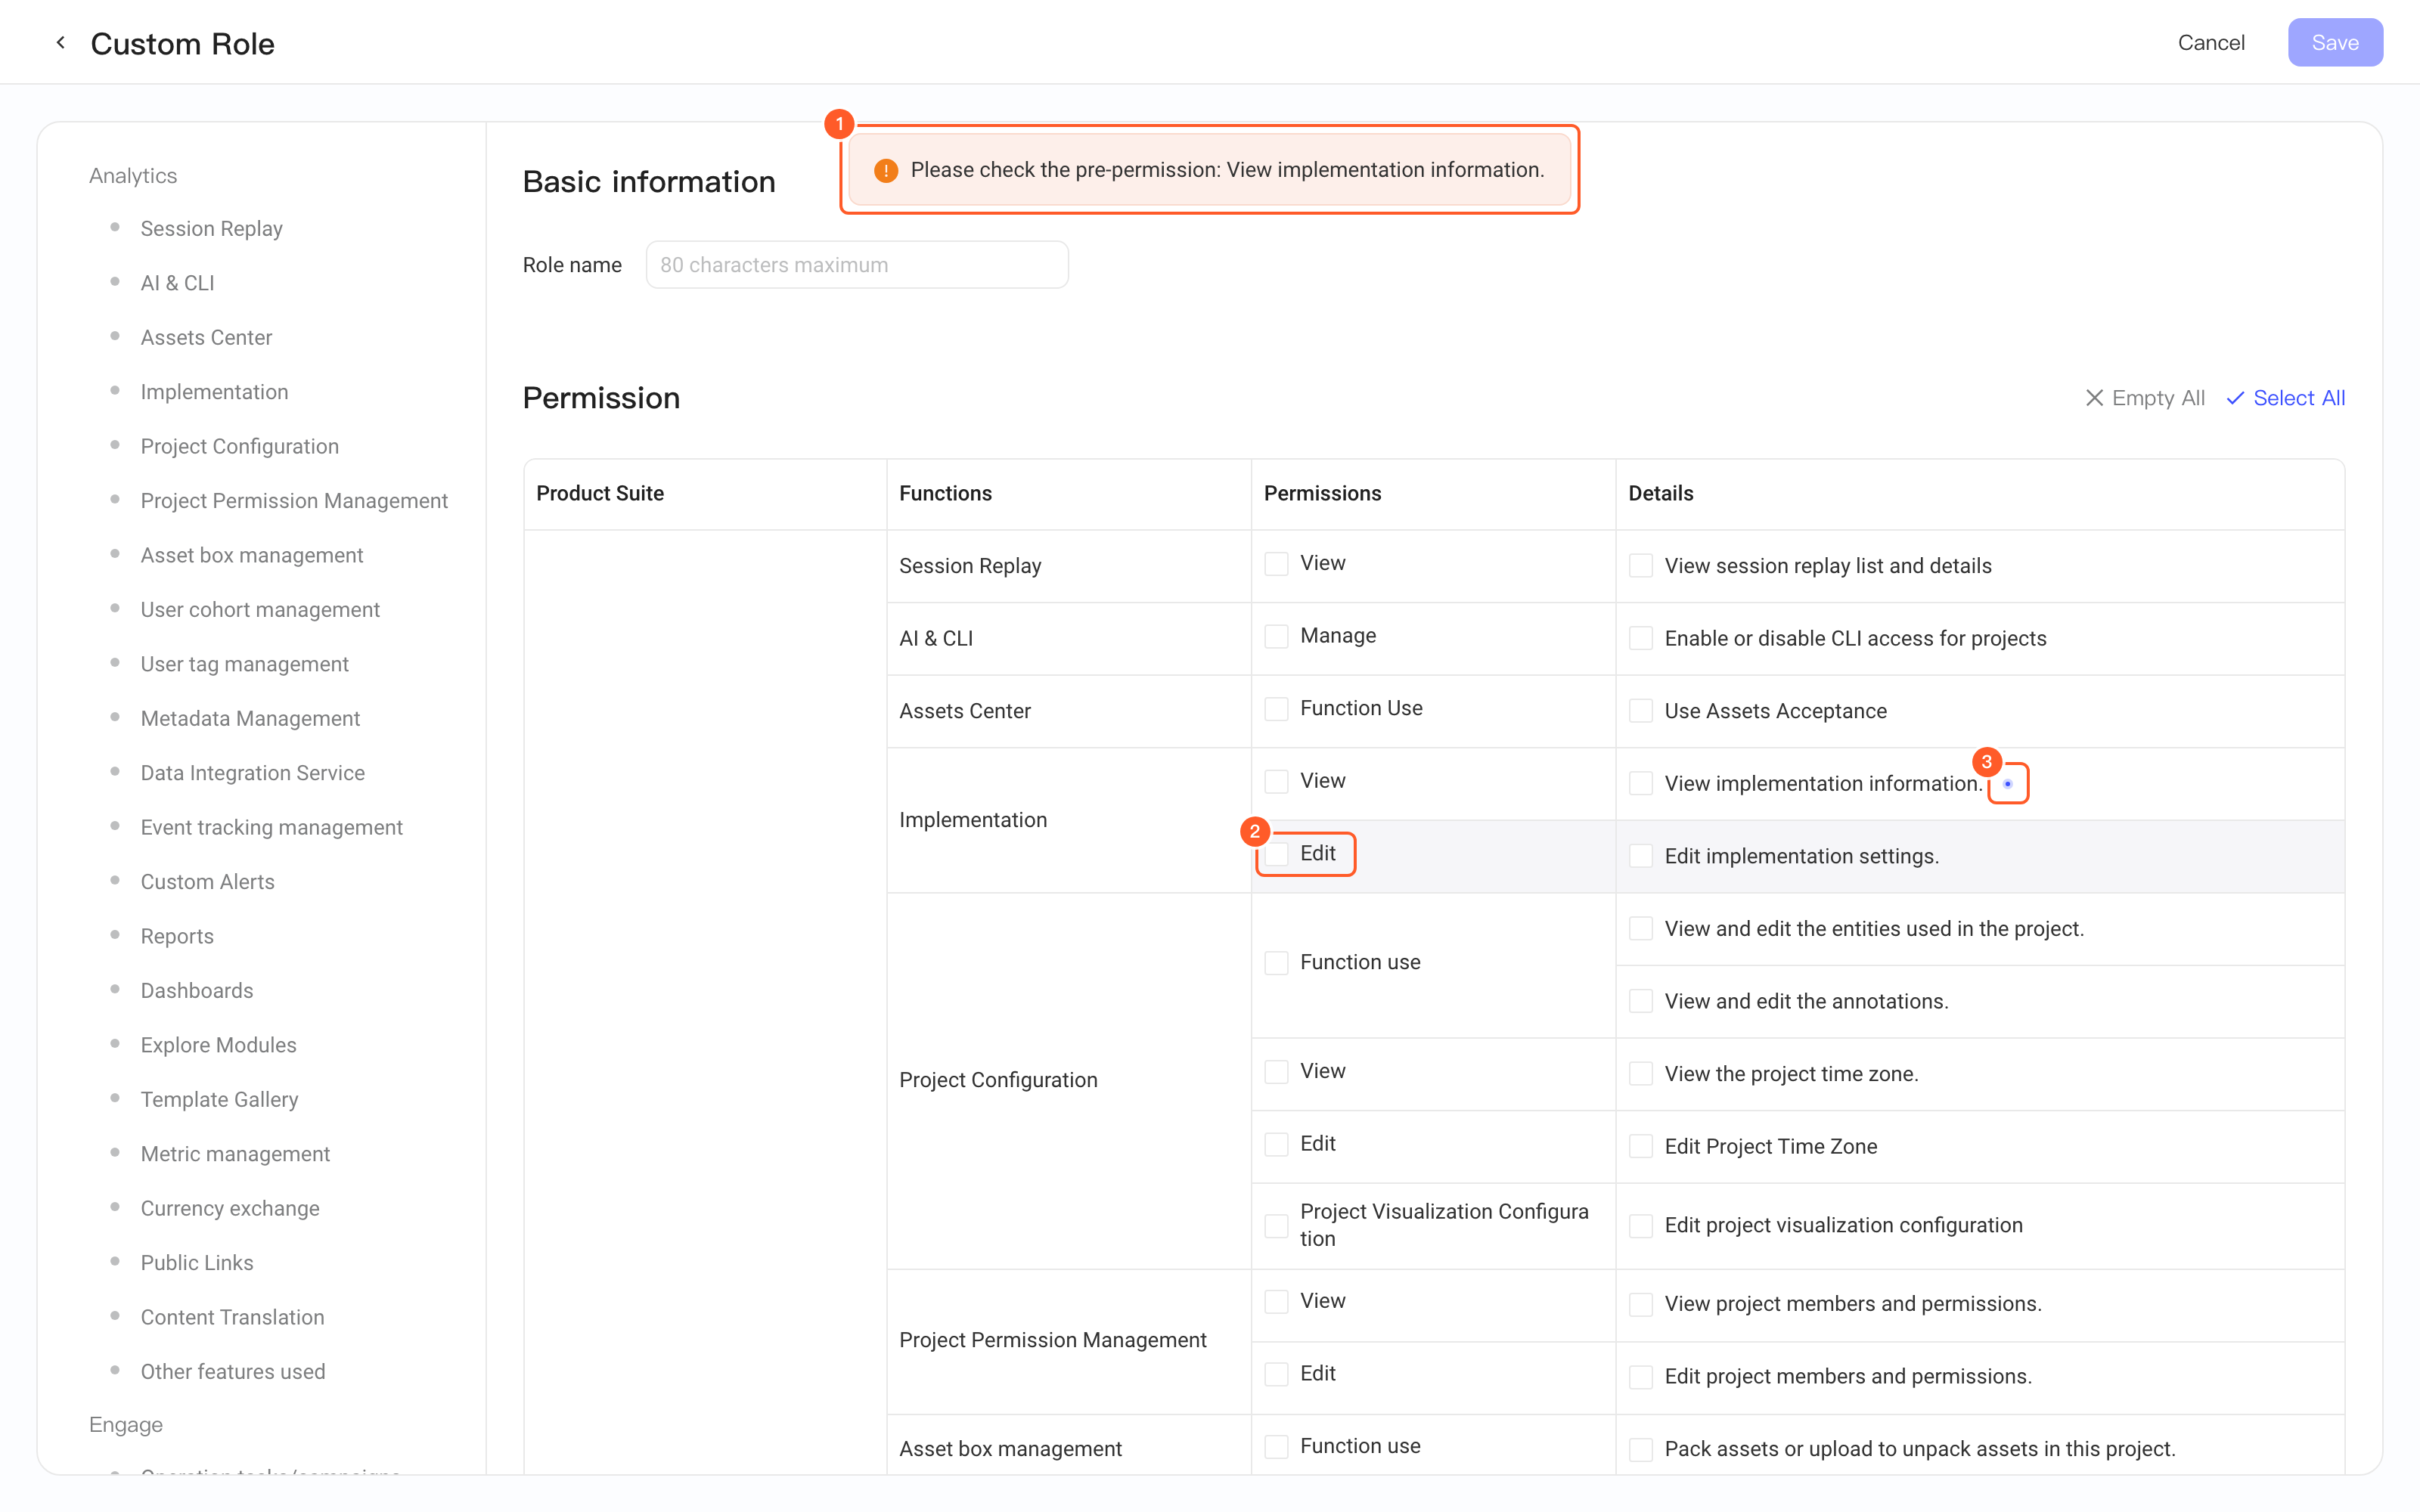2420x1512 pixels.
Task: Click the checkmark icon of Select All
Action: point(2235,398)
